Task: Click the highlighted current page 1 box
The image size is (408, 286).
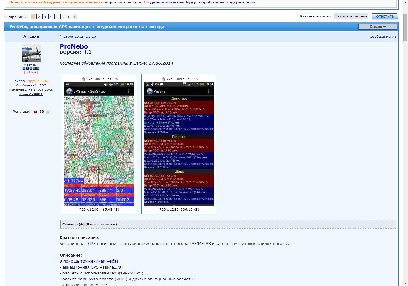Action: [x=33, y=17]
